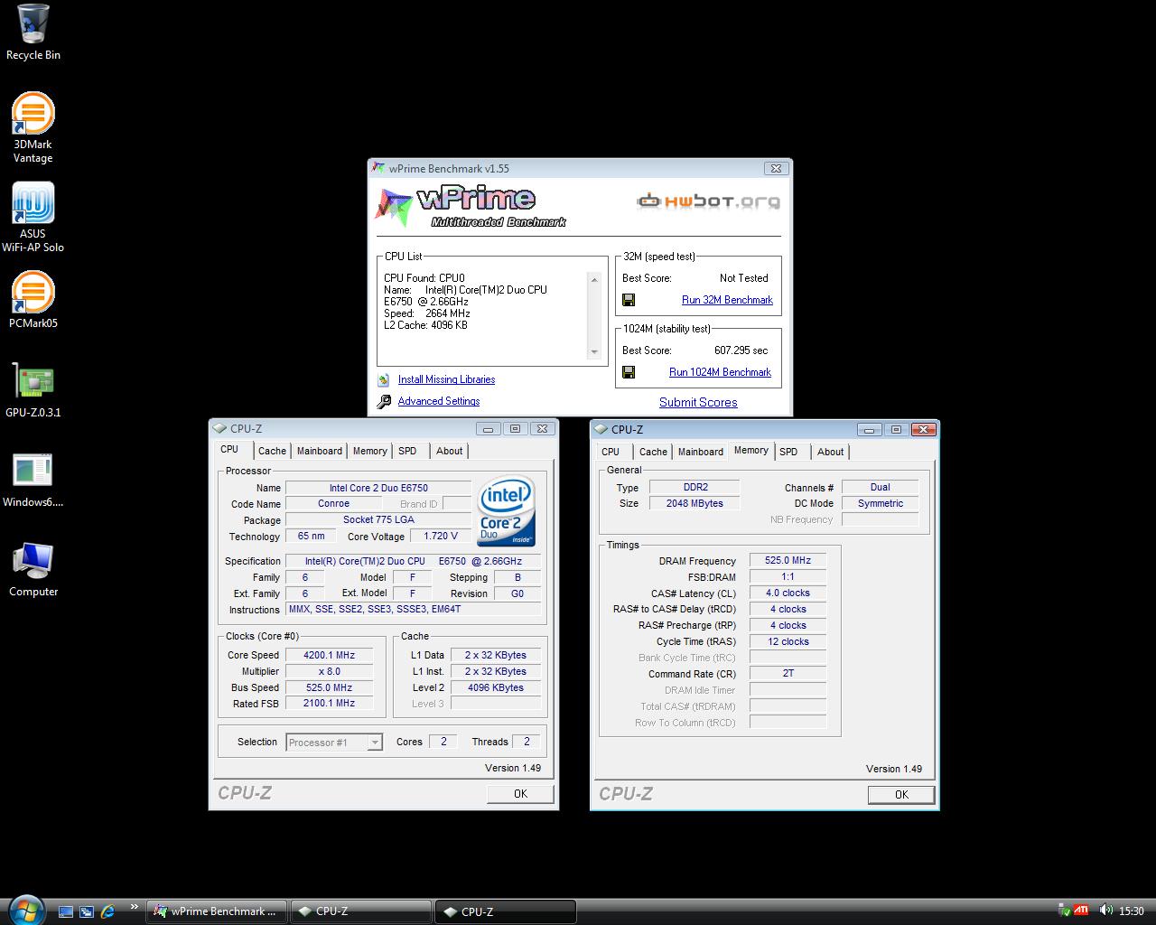Viewport: 1156px width, 925px height.
Task: Click the right CPU-Z window title icon
Action: (x=601, y=430)
